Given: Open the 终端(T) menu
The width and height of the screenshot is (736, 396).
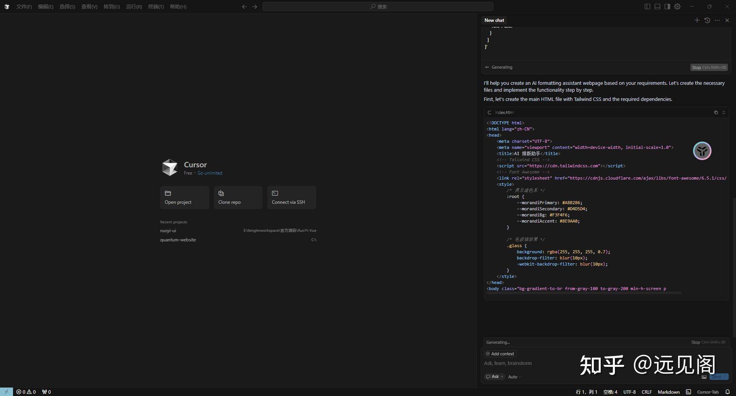Looking at the screenshot, I should 156,7.
